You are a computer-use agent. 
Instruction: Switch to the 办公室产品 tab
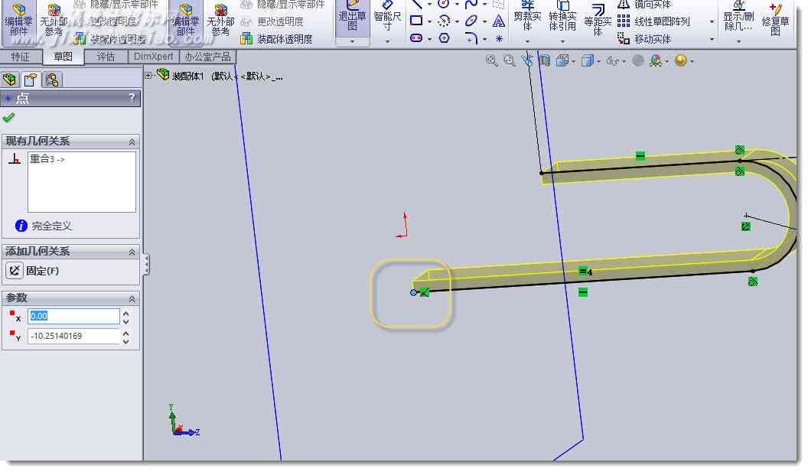coord(207,57)
